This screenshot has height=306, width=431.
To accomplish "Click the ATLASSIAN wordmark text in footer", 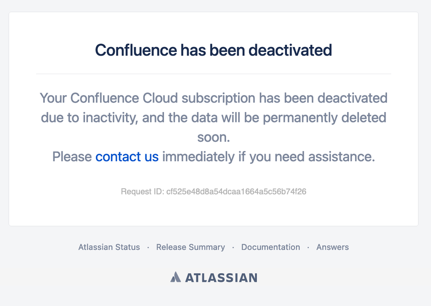I will (x=222, y=278).
